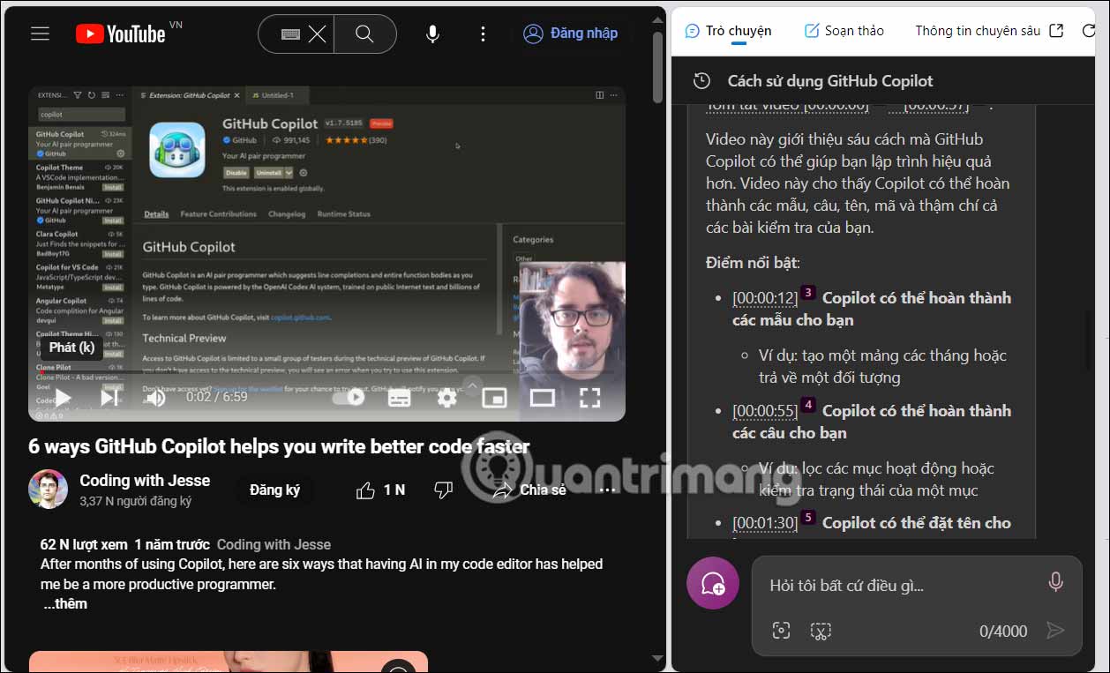Toggle autoplay switch in player
This screenshot has height=673, width=1110.
349,398
